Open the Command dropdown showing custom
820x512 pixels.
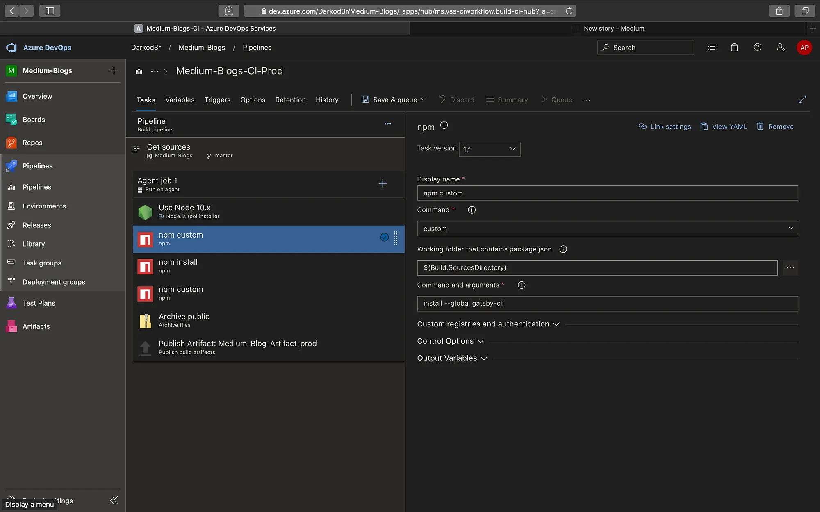pyautogui.click(x=607, y=229)
